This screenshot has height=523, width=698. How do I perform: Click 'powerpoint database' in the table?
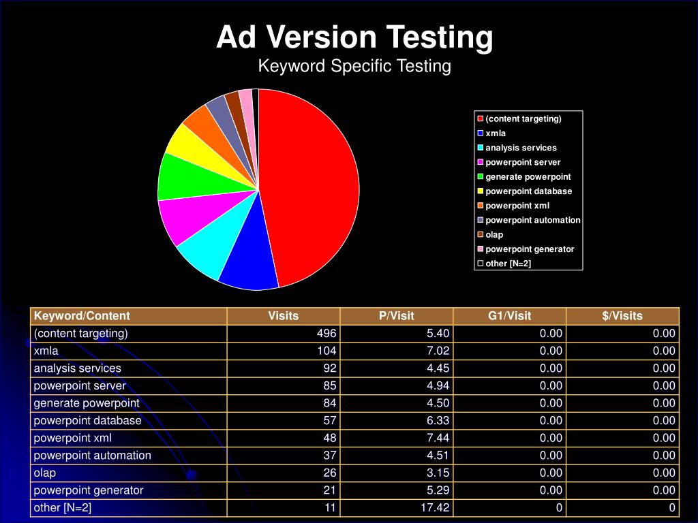[x=88, y=421]
